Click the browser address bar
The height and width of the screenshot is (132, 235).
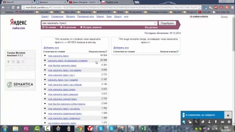coord(111,7)
